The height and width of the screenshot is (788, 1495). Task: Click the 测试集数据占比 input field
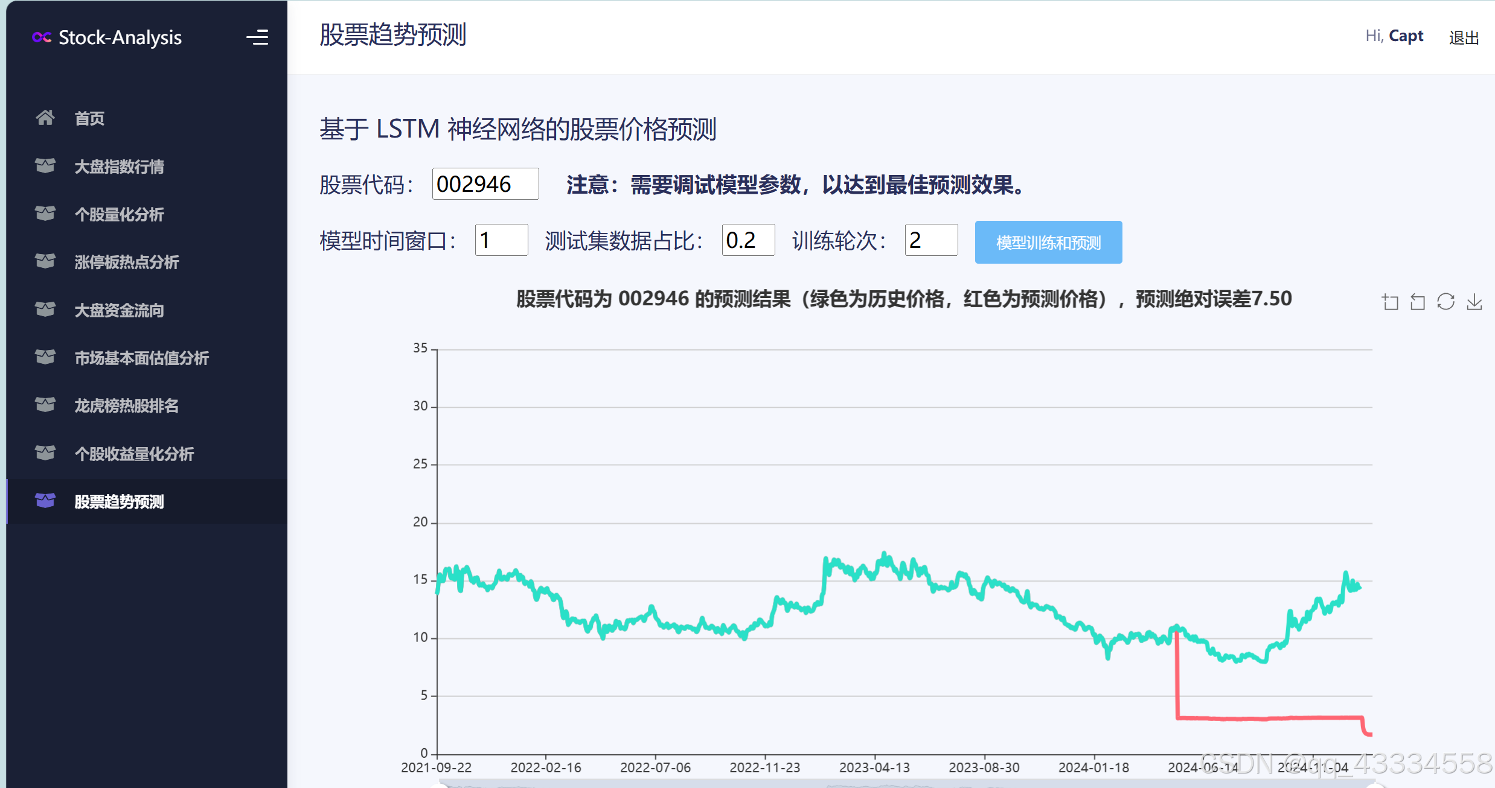coord(747,240)
